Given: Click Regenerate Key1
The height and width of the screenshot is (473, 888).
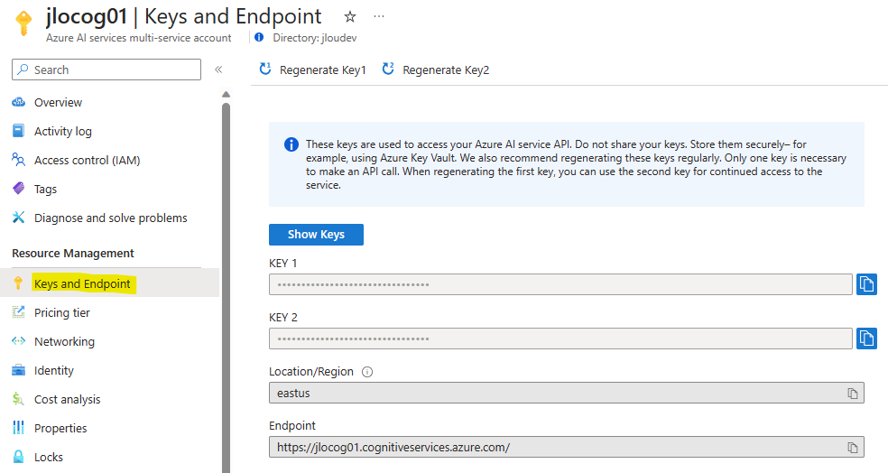Looking at the screenshot, I should point(312,70).
